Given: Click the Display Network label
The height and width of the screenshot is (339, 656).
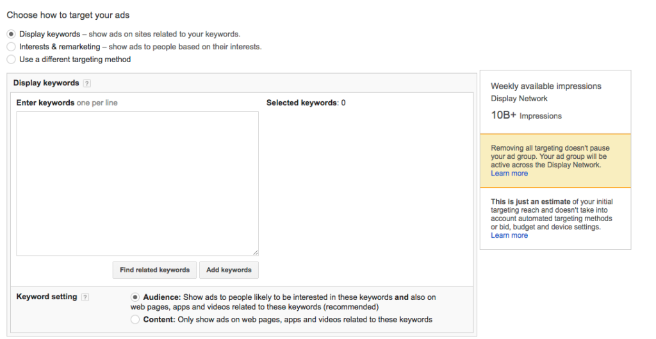Looking at the screenshot, I should pos(519,99).
